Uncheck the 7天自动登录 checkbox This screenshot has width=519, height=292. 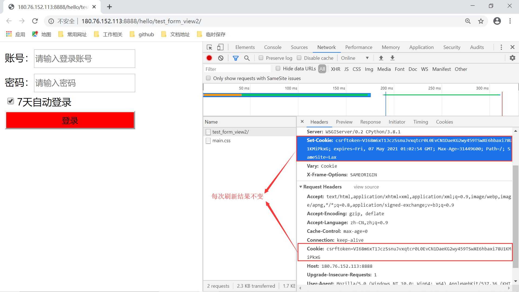[x=11, y=101]
